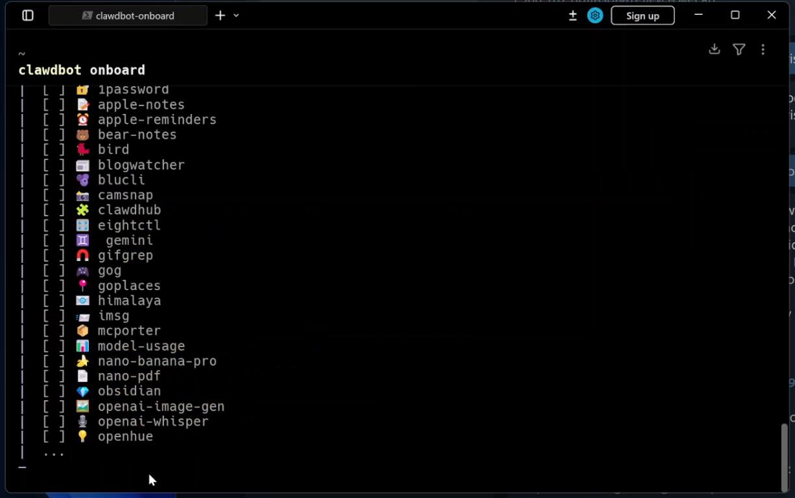Viewport: 795px width, 498px height.
Task: Click the clawdbot onboard command header
Action: pos(82,70)
